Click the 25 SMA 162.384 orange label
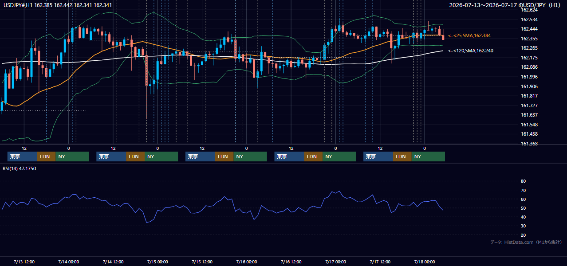The image size is (567, 266). (x=469, y=35)
